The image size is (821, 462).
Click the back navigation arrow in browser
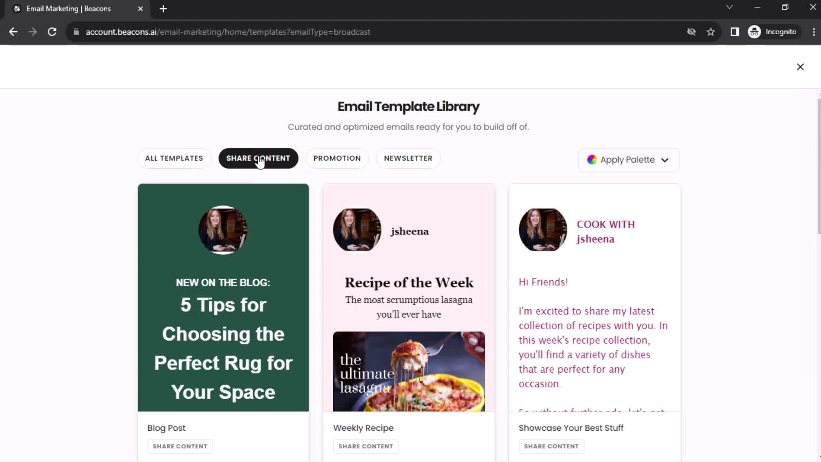coord(13,32)
